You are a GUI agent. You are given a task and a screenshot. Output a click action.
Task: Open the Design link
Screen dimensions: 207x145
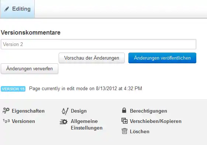79,111
